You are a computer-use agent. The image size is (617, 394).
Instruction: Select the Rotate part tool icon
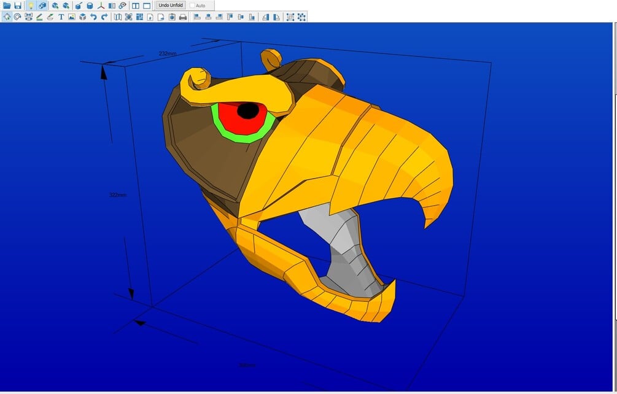17,17
